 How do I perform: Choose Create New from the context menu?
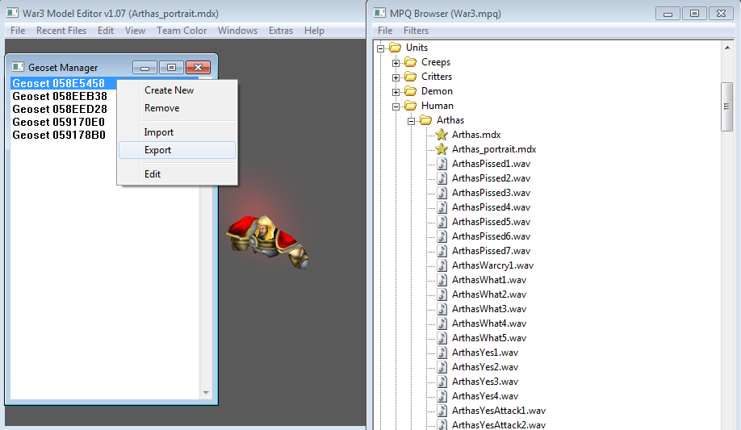point(178,90)
